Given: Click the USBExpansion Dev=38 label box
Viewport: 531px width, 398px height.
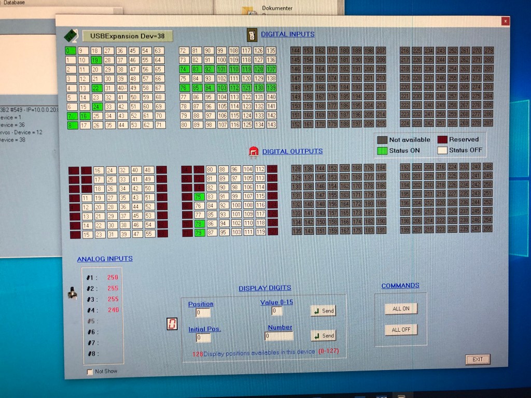Looking at the screenshot, I should pyautogui.click(x=128, y=36).
